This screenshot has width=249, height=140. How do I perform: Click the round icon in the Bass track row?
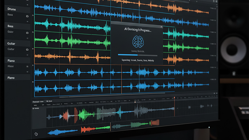coord(28,33)
